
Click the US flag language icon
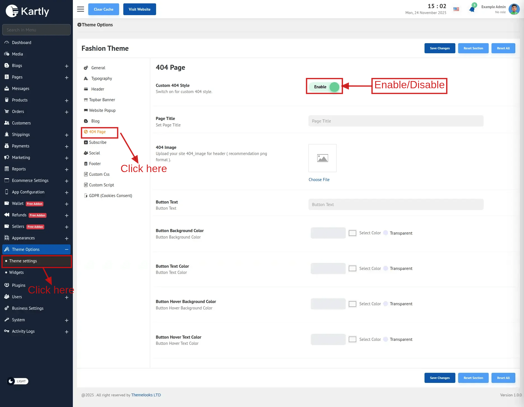pyautogui.click(x=456, y=9)
